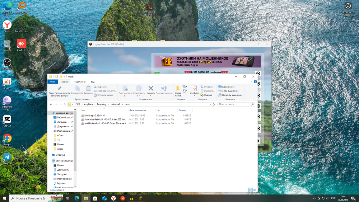The height and width of the screenshot is (202, 359).
Task: Click the Back navigation arrow
Action: tap(51, 104)
